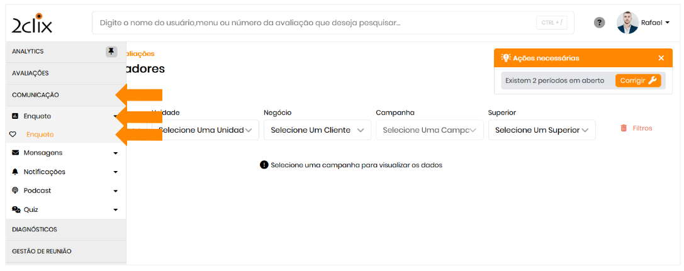Click the heart icon beside Enquete

coord(13,135)
